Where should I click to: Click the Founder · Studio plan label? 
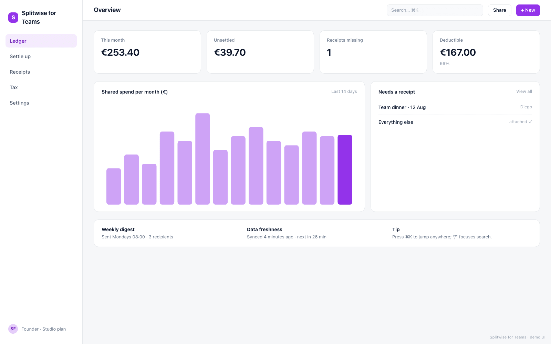click(43, 329)
